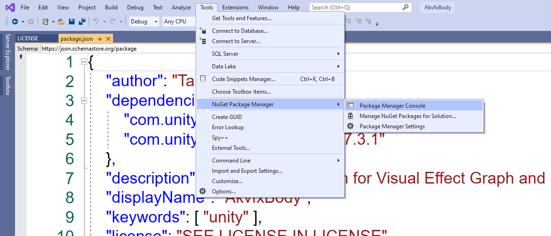Image resolution: width=551 pixels, height=236 pixels.
Task: Select Connect to Server
Action: [x=270, y=41]
